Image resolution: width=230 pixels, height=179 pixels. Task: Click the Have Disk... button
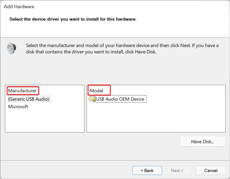click(203, 141)
